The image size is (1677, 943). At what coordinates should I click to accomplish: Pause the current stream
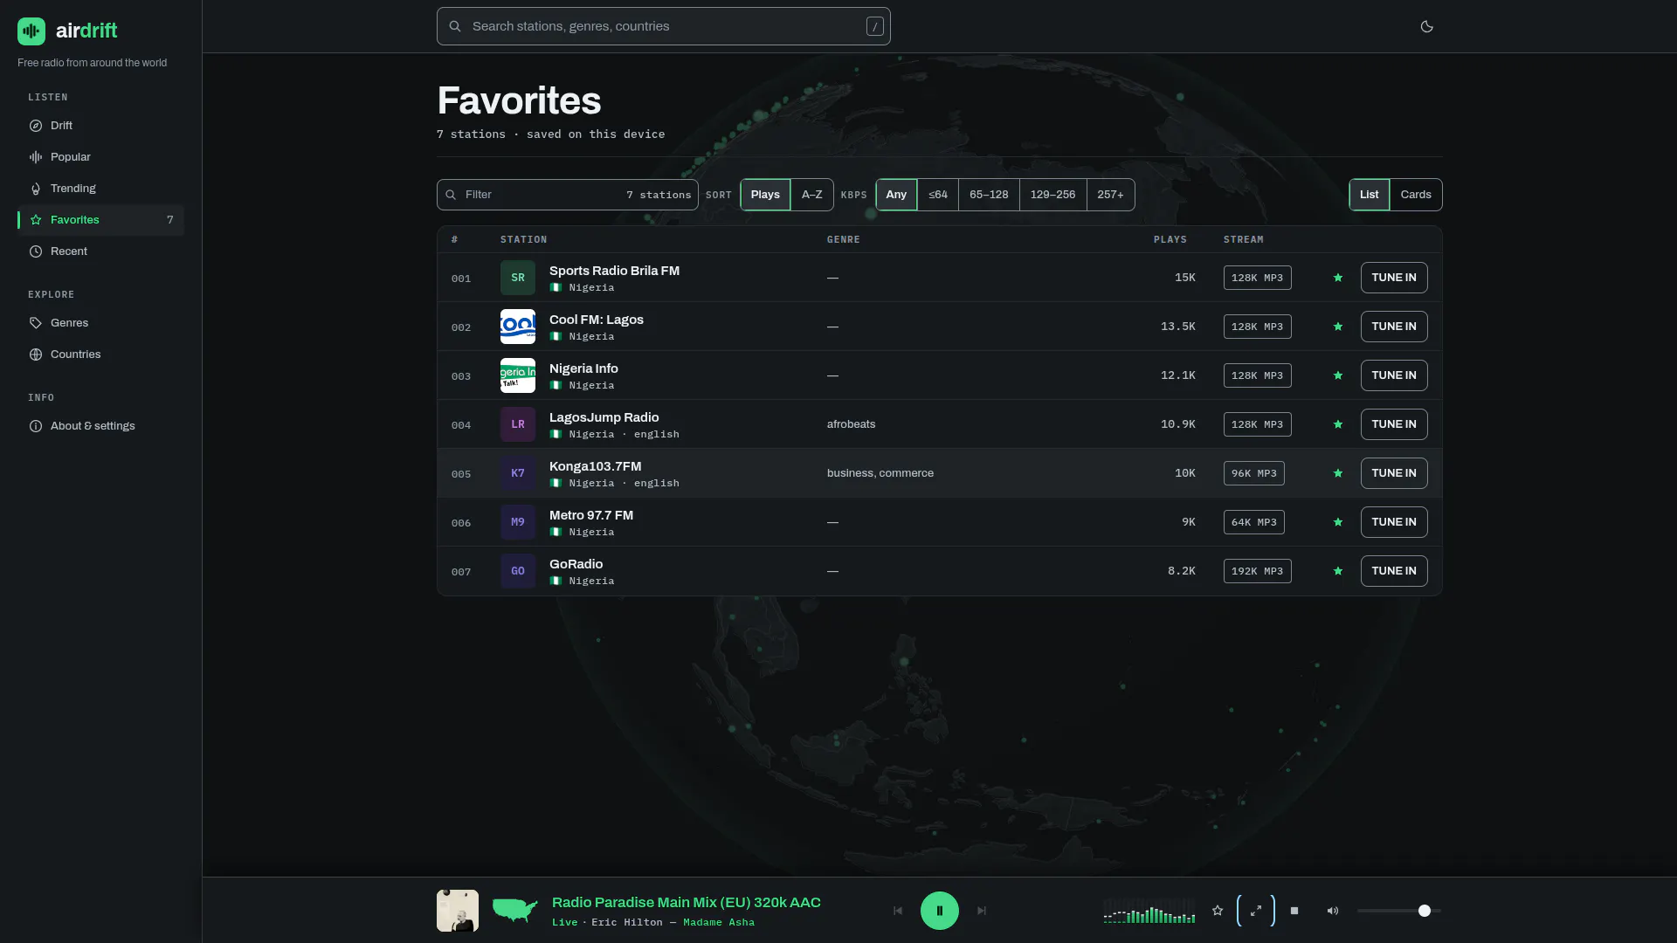[940, 911]
